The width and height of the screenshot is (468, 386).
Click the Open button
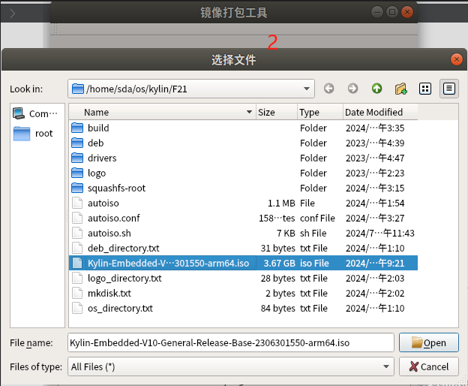428,342
